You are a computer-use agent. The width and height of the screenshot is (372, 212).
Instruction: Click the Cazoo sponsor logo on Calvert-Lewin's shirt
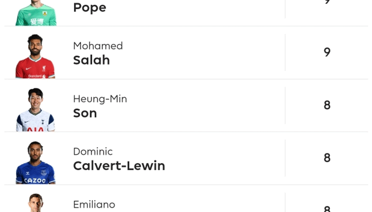[35, 180]
